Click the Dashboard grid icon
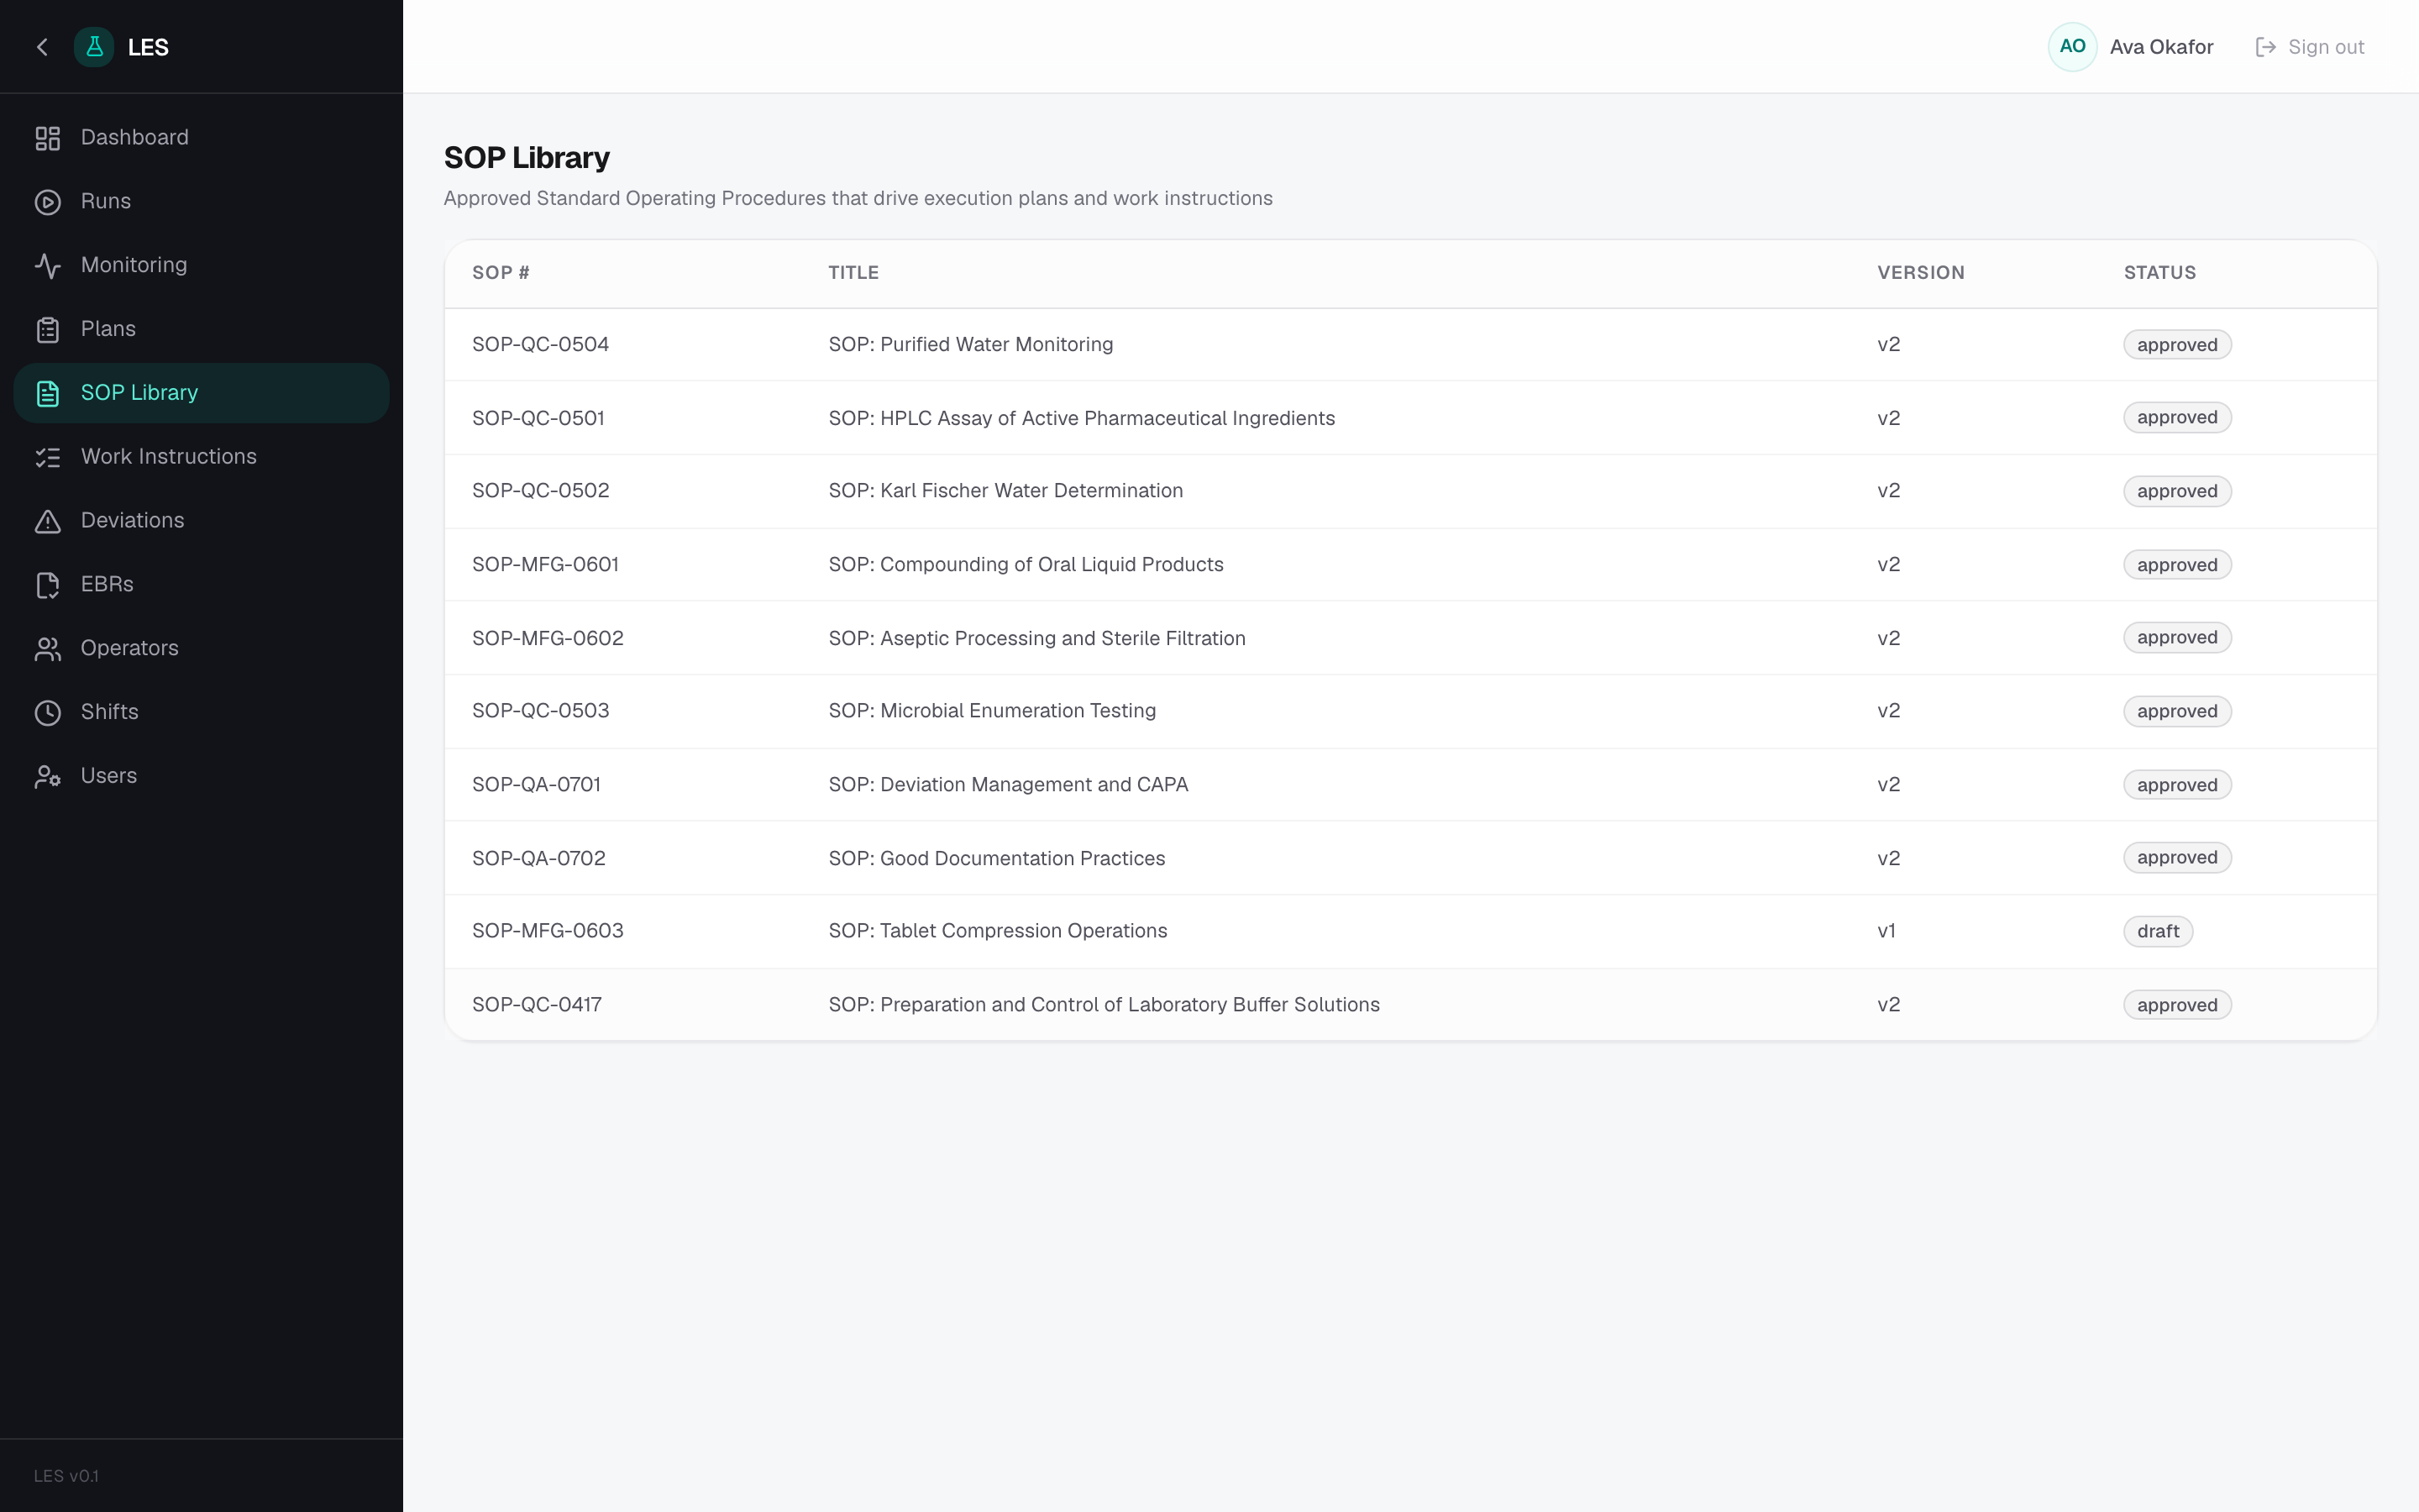This screenshot has height=1512, width=2419. [48, 138]
